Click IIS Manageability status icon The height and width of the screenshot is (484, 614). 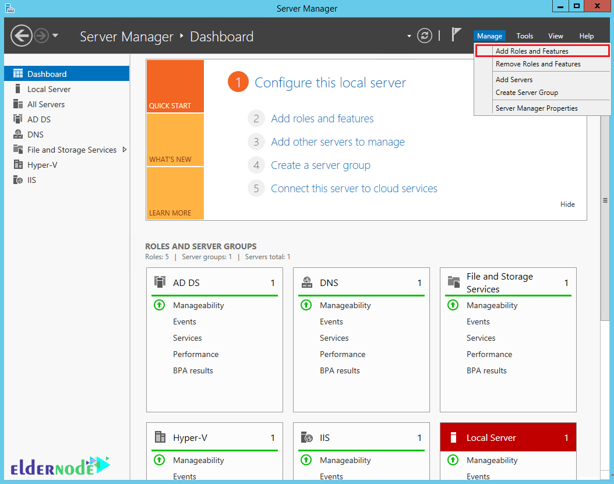point(306,460)
